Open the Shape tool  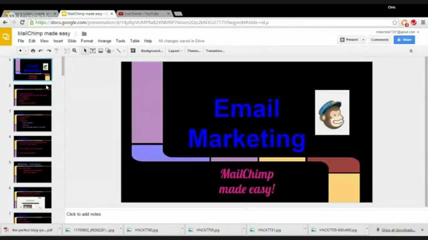pos(108,51)
